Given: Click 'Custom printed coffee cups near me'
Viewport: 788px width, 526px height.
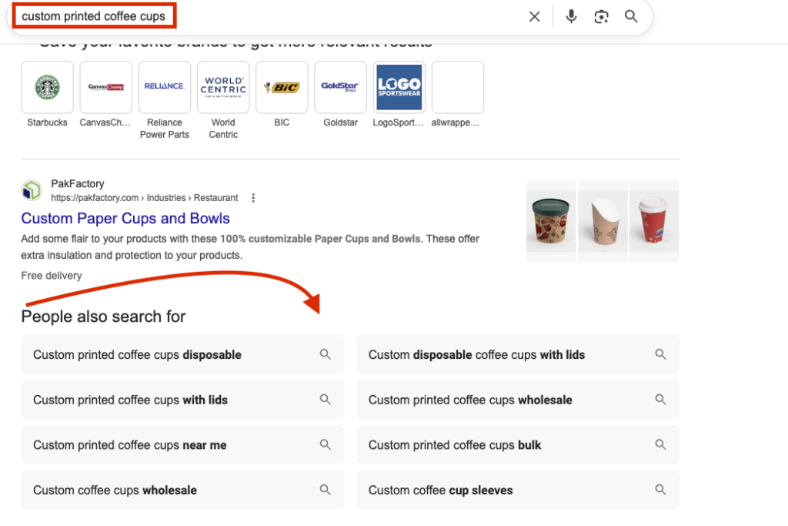Looking at the screenshot, I should tap(182, 445).
